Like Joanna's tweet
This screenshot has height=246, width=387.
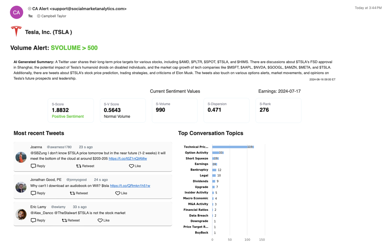135,166
